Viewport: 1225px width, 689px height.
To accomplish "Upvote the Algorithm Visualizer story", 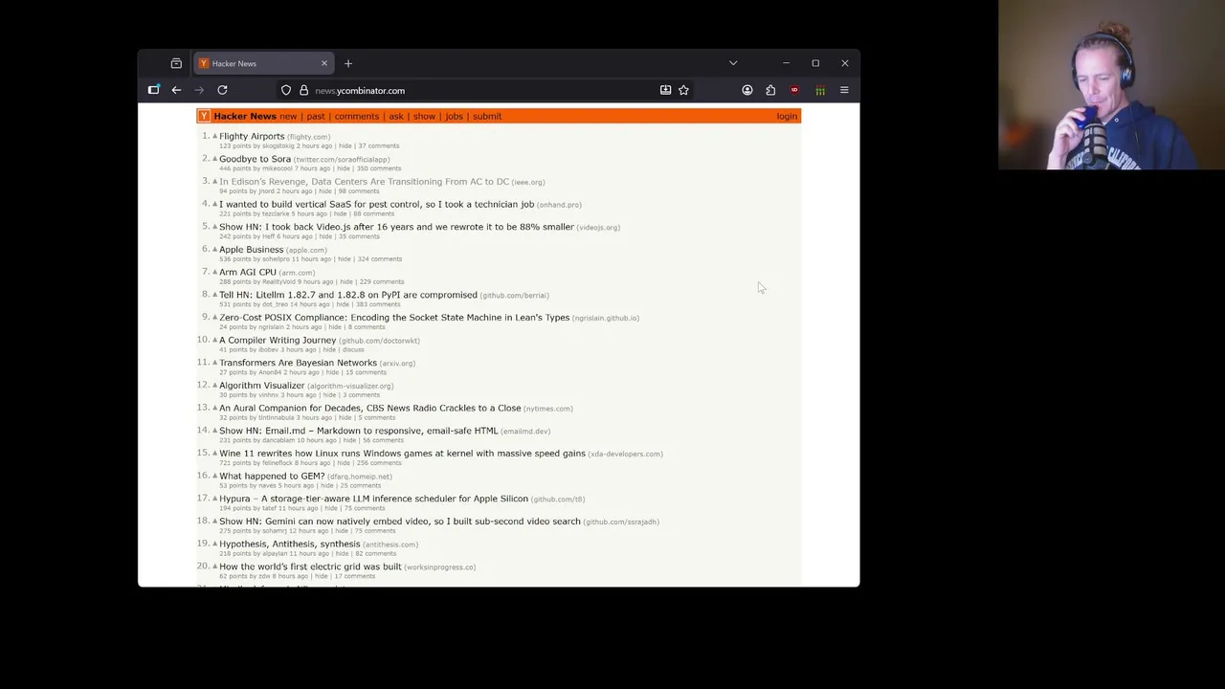I will click(x=214, y=386).
